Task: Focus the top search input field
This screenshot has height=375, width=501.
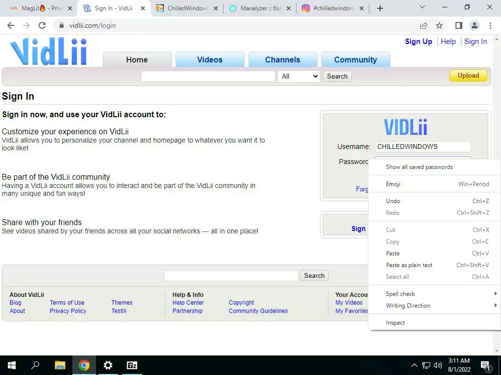Action: [x=208, y=76]
